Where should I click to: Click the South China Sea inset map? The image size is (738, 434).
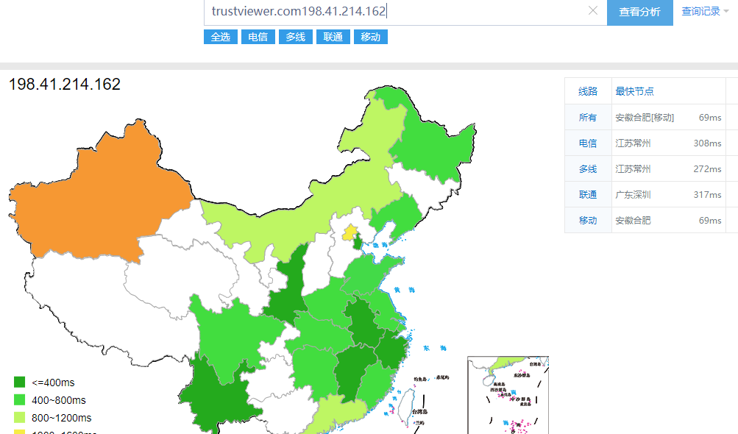(x=508, y=395)
